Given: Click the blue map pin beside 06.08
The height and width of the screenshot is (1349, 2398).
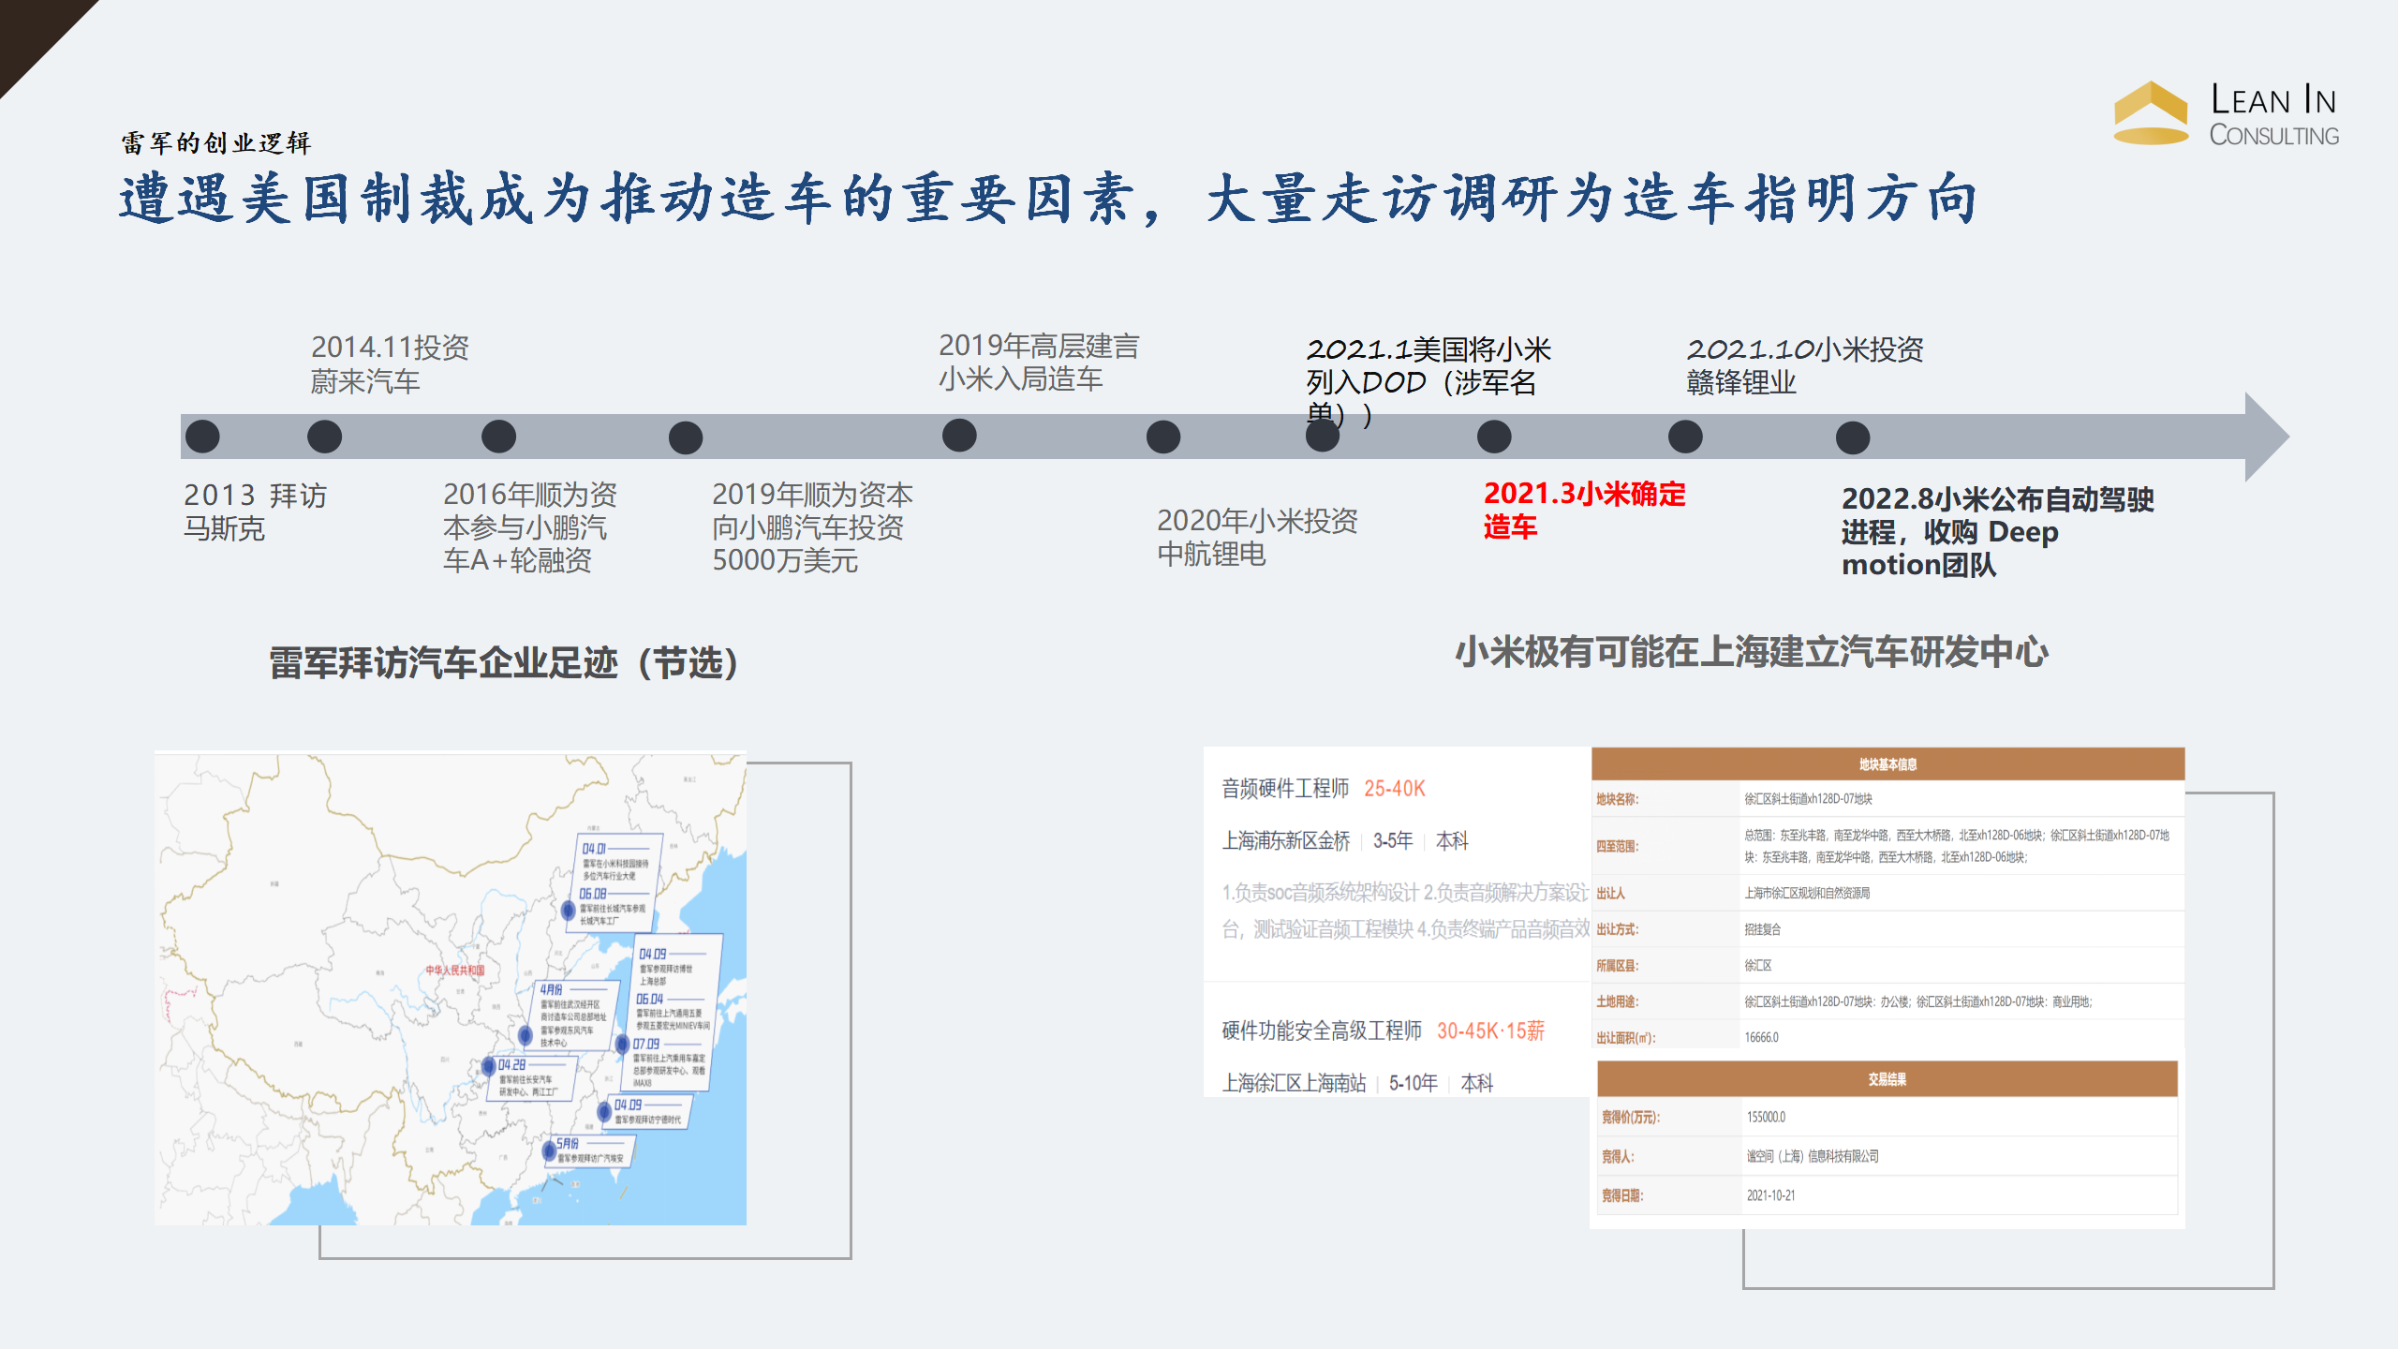Looking at the screenshot, I should tap(569, 910).
